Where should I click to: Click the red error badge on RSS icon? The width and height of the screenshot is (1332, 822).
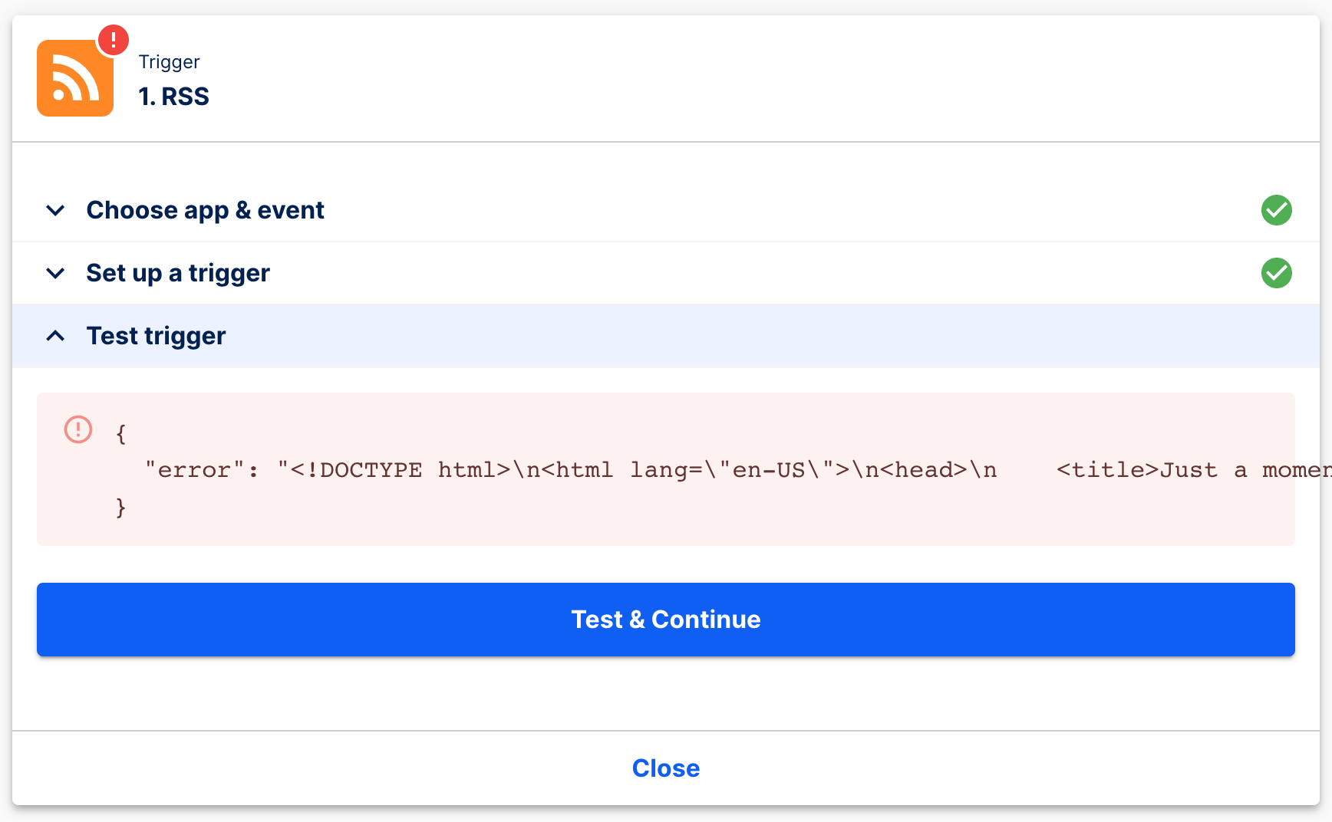point(113,40)
